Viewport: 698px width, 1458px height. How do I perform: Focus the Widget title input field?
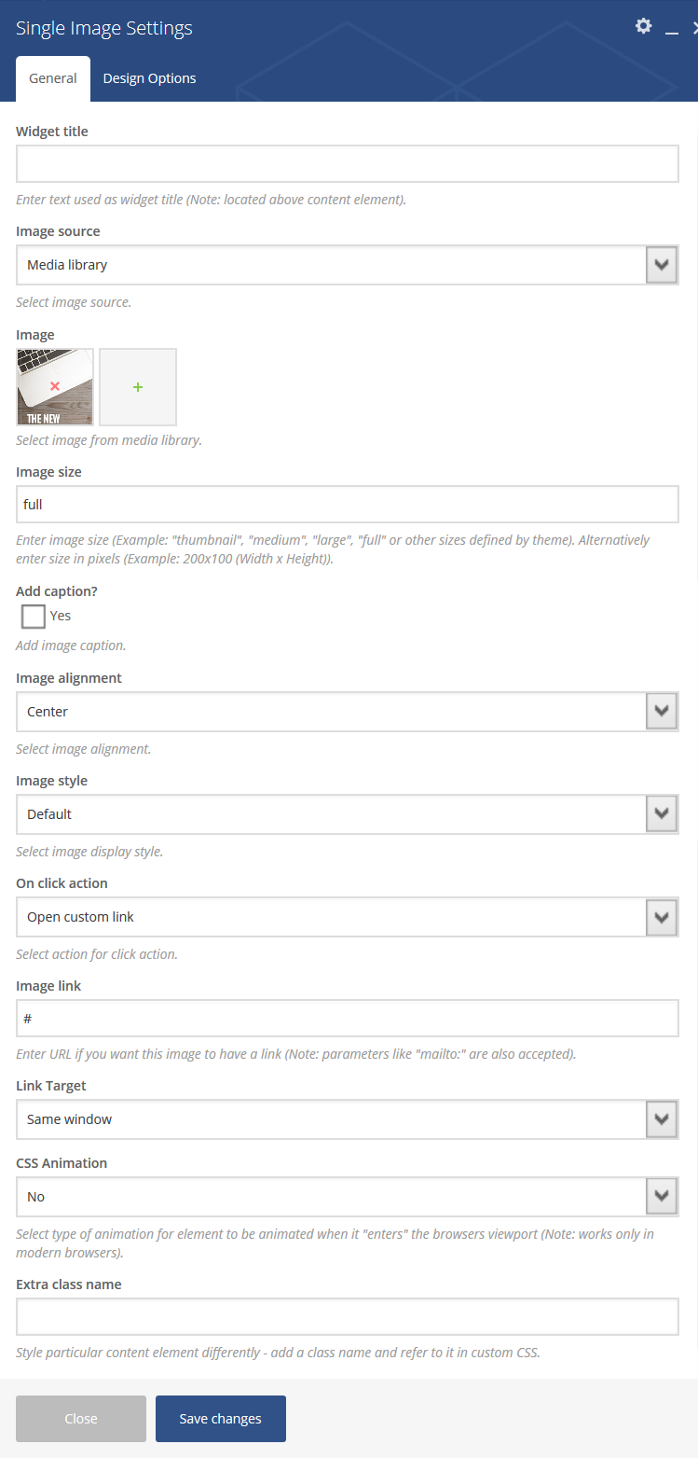[x=348, y=163]
